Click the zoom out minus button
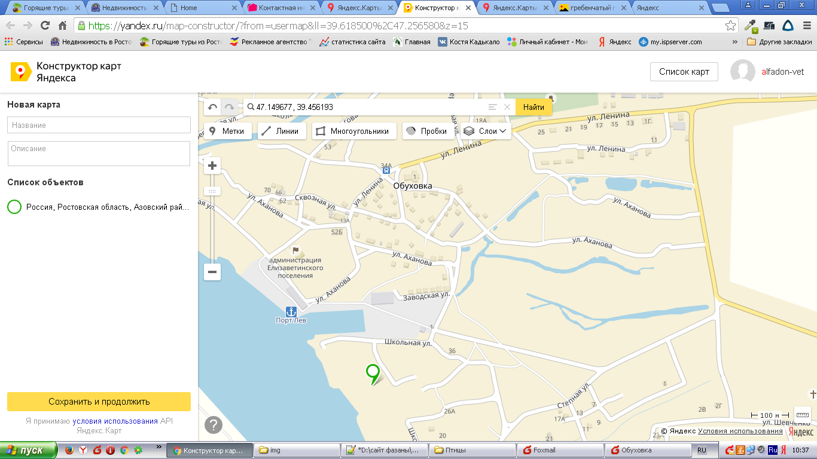The image size is (817, 459). click(212, 272)
